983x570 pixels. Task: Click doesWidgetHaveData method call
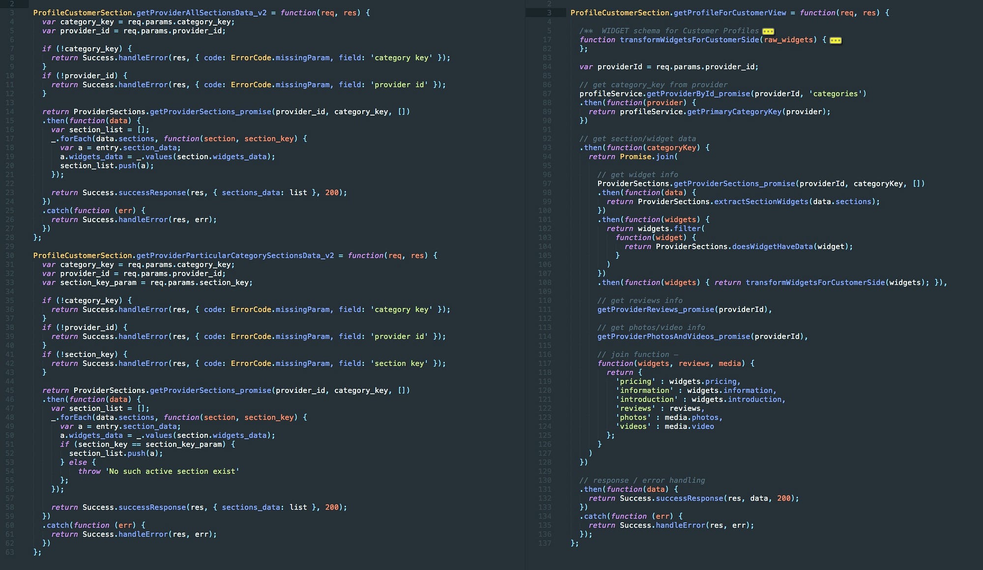tap(772, 246)
